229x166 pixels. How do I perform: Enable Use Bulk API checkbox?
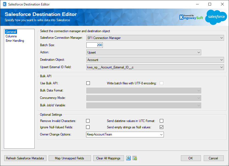(88, 83)
